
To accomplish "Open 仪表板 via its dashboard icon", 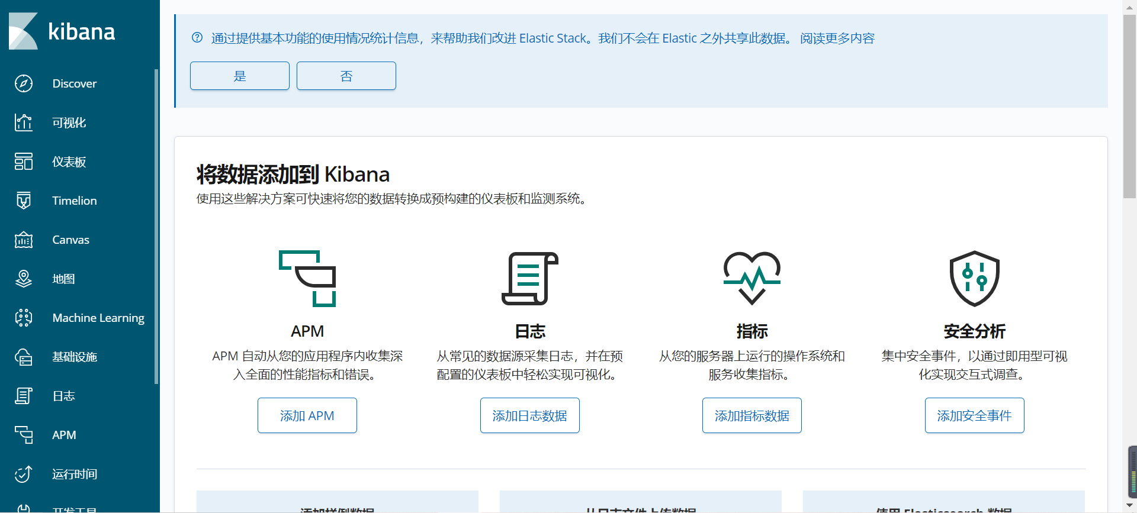I will pyautogui.click(x=24, y=162).
